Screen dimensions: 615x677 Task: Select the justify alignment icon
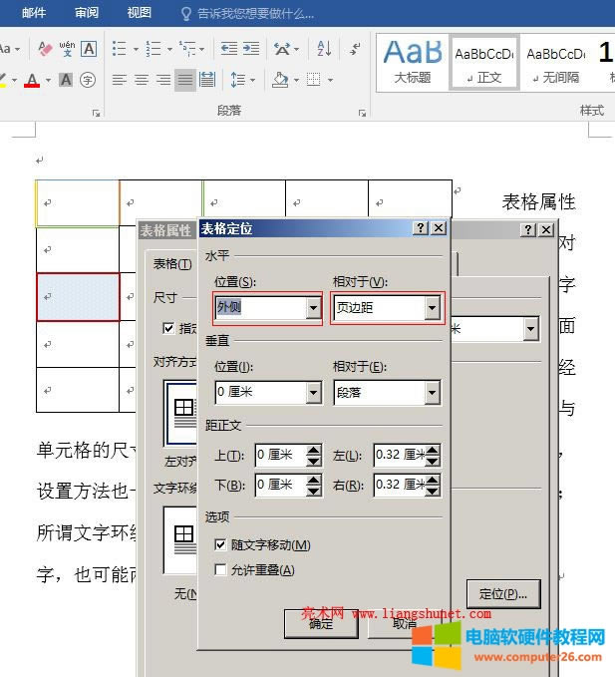185,80
